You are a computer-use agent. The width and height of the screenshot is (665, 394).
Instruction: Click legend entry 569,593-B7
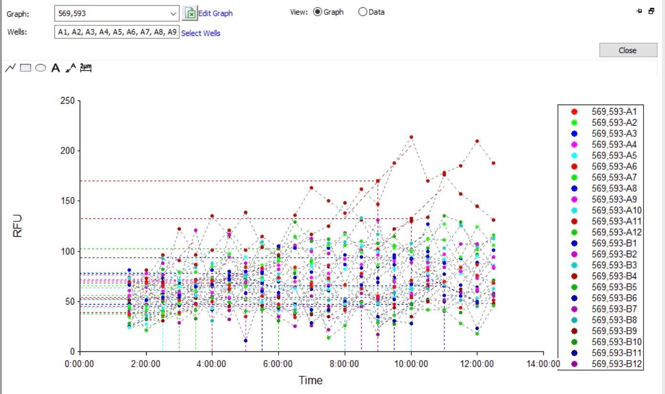click(x=614, y=309)
